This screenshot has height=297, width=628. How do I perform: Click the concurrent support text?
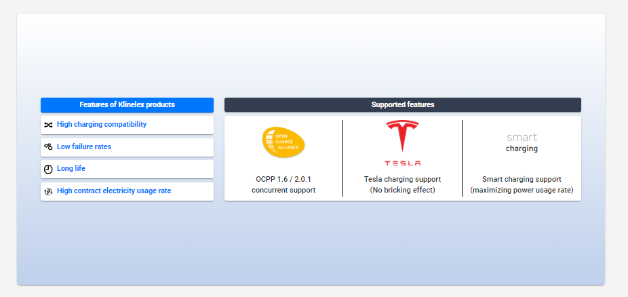[x=283, y=191]
